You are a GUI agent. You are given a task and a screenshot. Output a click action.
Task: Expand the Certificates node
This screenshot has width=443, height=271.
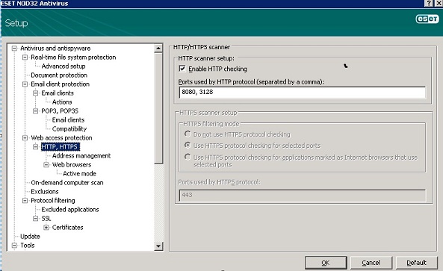pos(46,227)
